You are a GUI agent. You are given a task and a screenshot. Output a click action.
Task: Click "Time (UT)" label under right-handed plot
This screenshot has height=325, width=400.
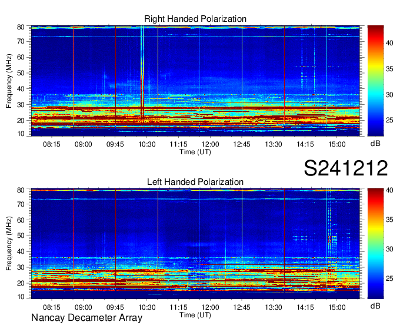coord(195,152)
